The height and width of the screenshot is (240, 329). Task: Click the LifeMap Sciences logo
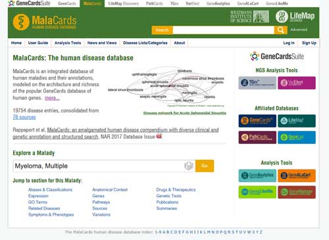[295, 16]
